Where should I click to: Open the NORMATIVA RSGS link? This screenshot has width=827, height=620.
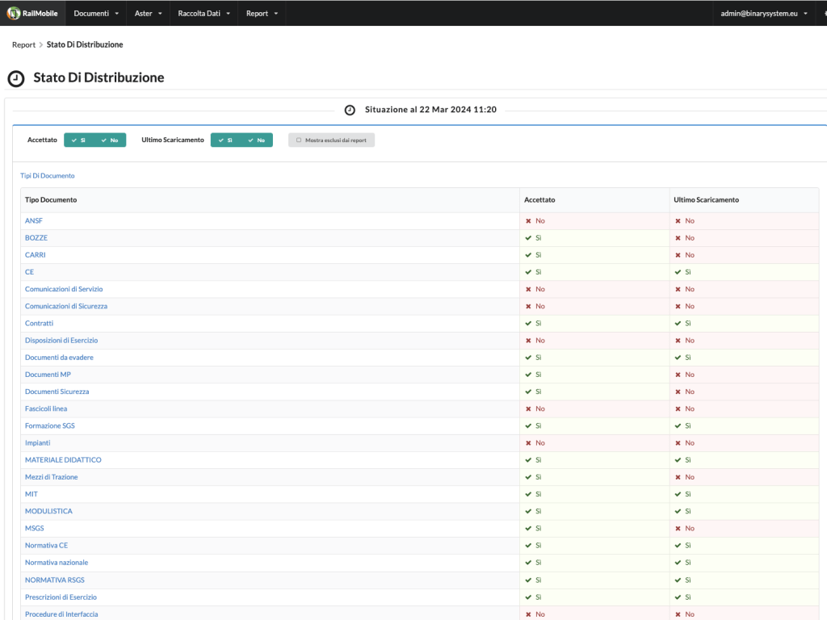click(55, 580)
